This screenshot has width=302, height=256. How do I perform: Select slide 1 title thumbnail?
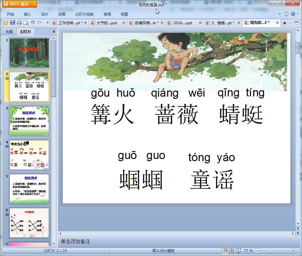29,53
